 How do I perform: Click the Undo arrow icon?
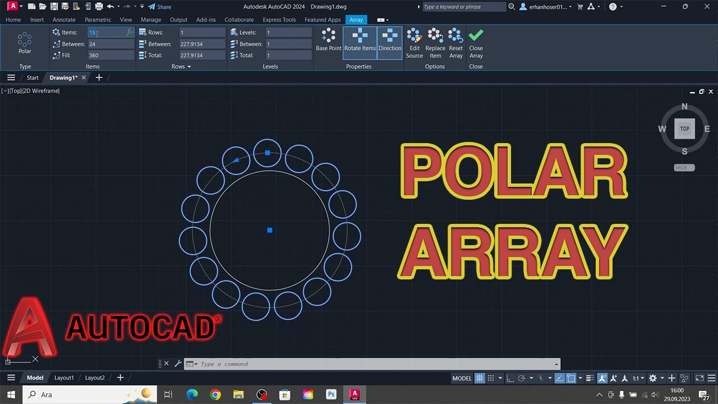[111, 6]
